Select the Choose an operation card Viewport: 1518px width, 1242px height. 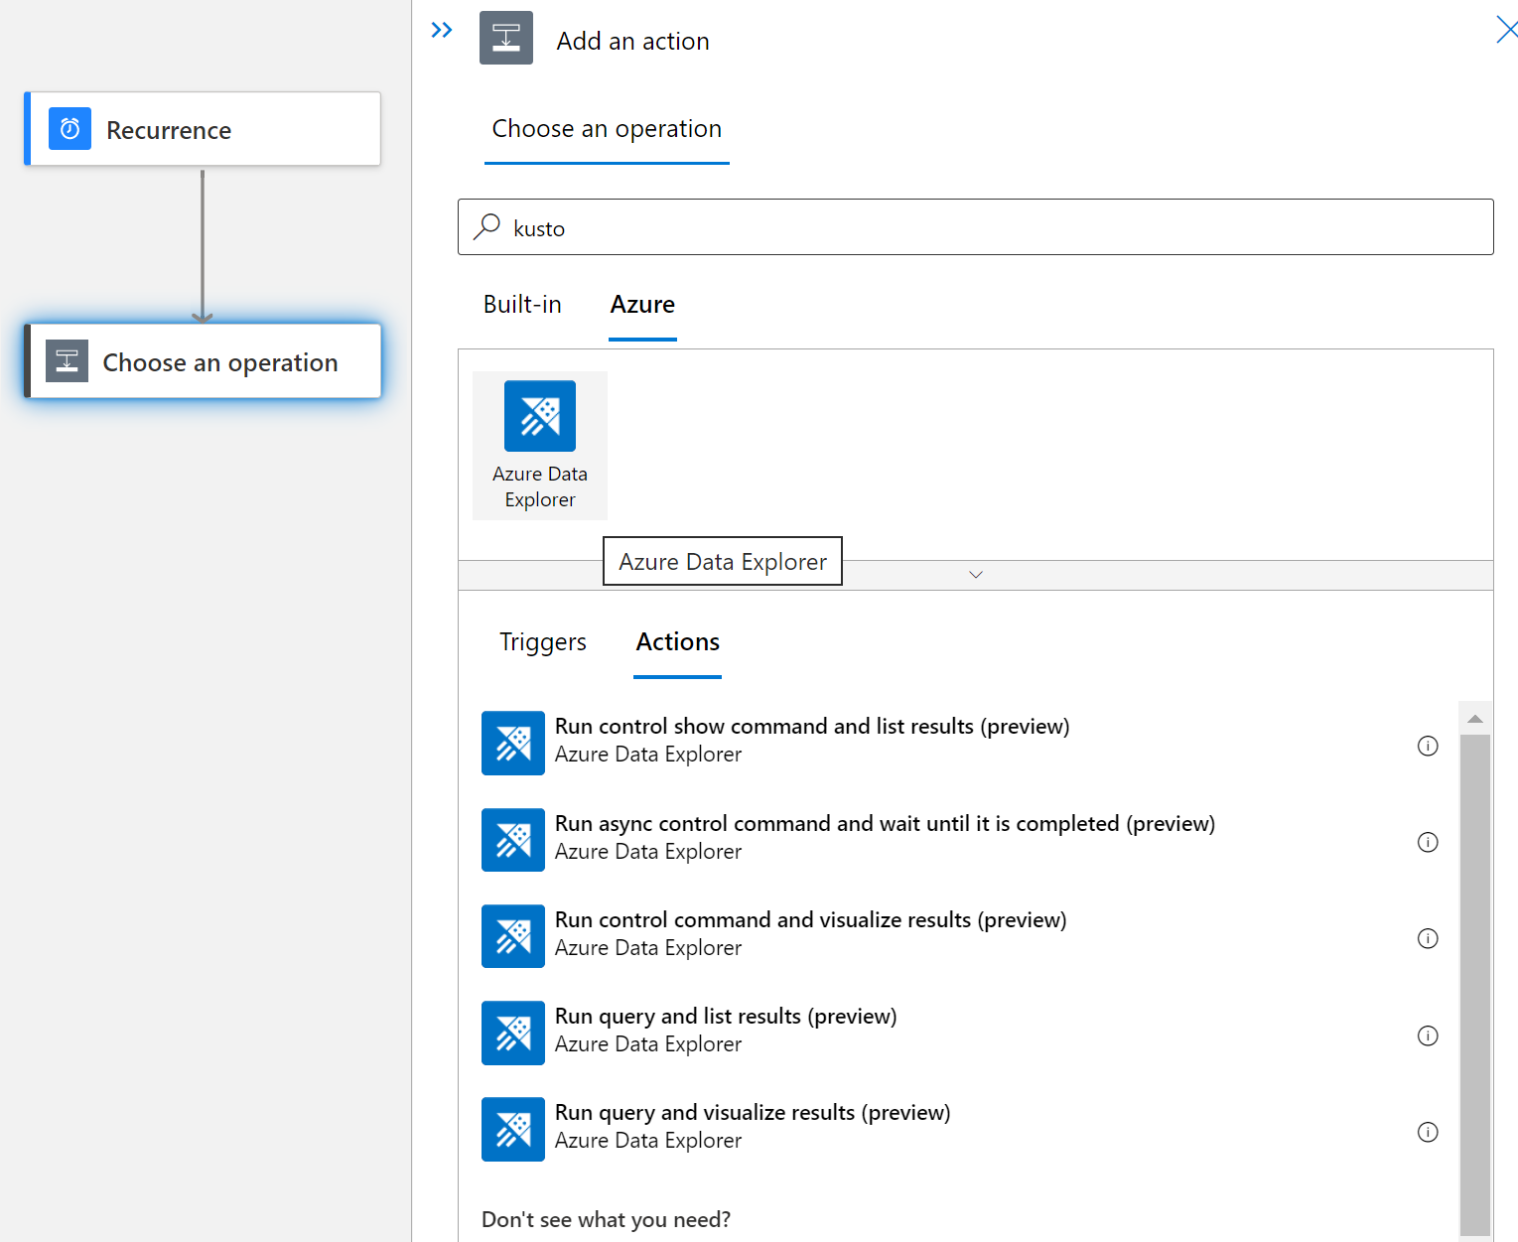pos(203,361)
